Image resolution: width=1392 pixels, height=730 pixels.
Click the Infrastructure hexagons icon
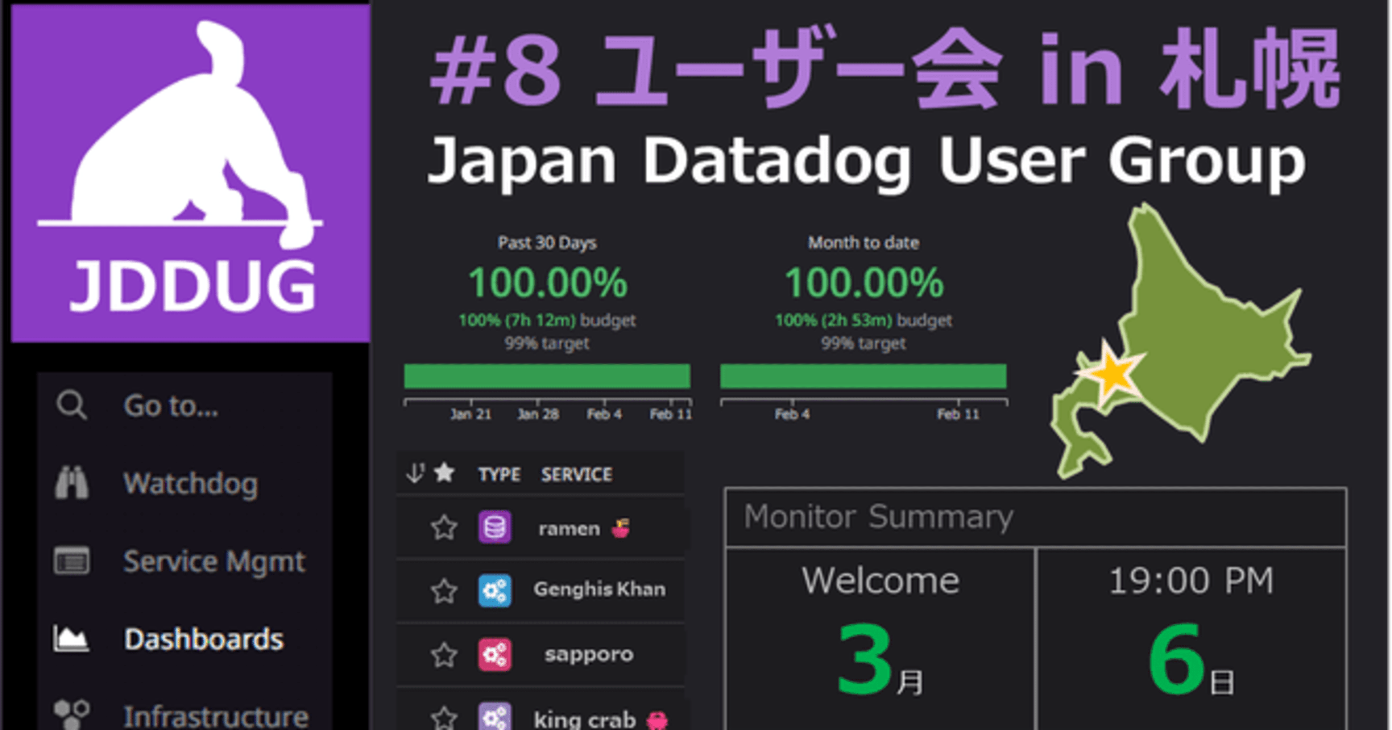click(72, 714)
